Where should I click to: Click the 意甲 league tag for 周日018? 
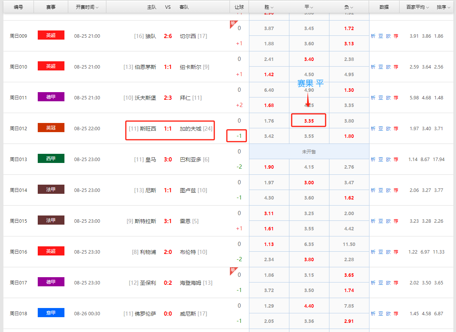[51, 313]
